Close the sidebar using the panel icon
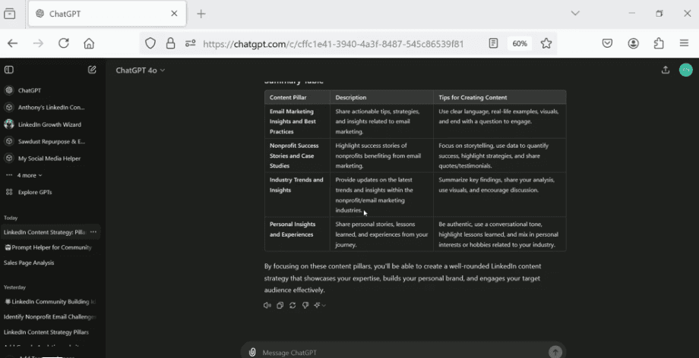Viewport: 699px width, 358px height. coord(9,70)
